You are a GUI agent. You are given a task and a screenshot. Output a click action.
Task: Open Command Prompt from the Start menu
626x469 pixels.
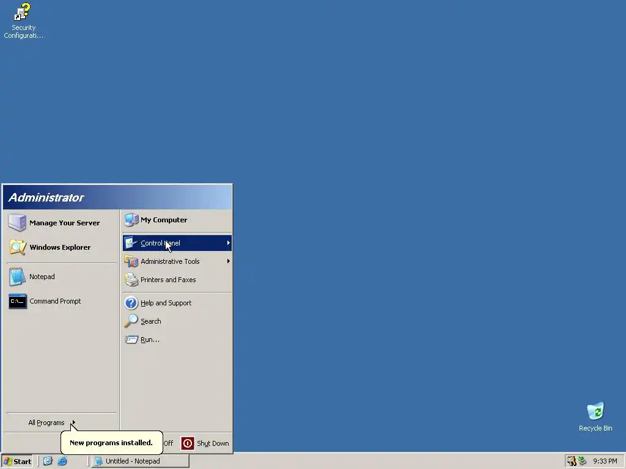pyautogui.click(x=61, y=301)
